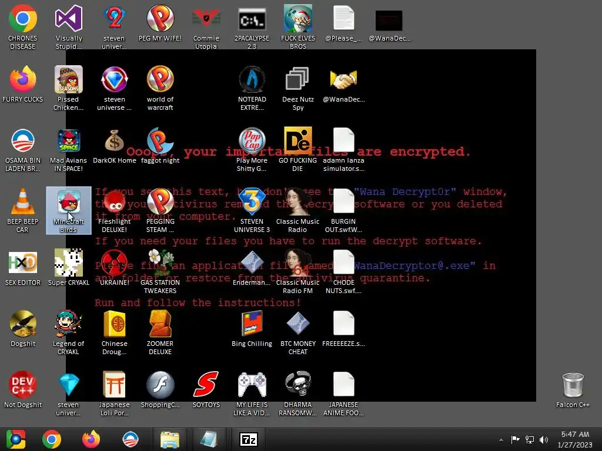Screen dimensions: 602x451
Task: Open the steven univer... blue diamond icon
Action: click(68, 385)
